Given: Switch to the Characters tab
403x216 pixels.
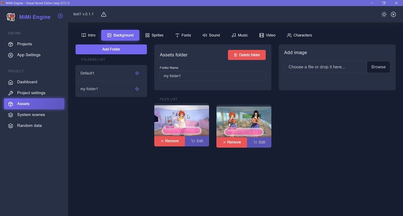Looking at the screenshot, I should tap(299, 35).
